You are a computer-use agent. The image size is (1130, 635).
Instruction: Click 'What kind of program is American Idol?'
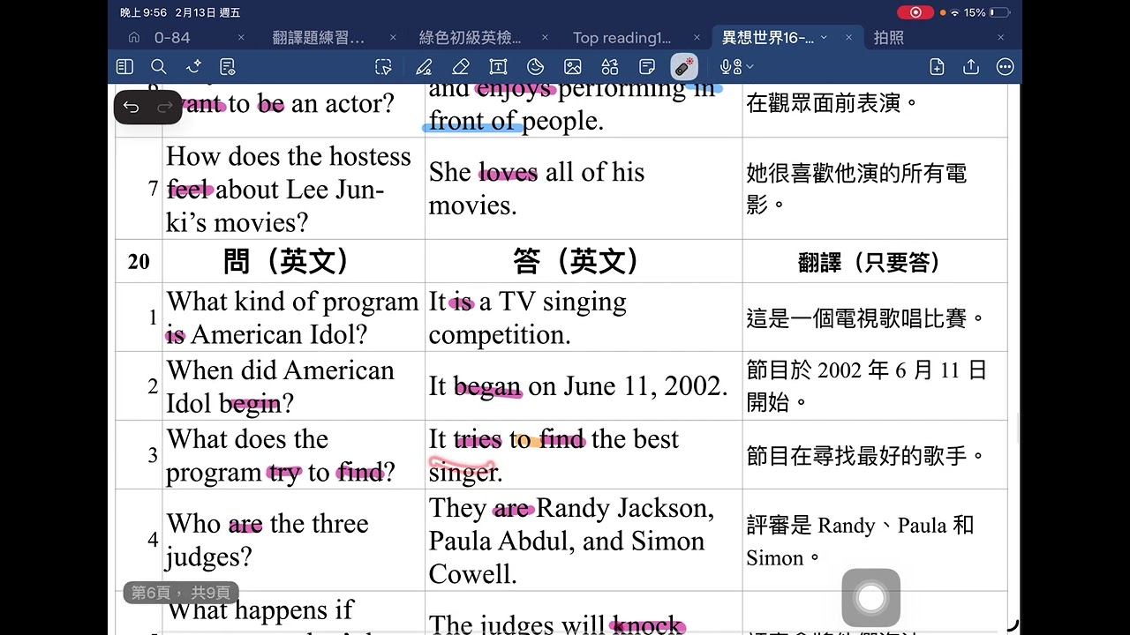(x=292, y=317)
